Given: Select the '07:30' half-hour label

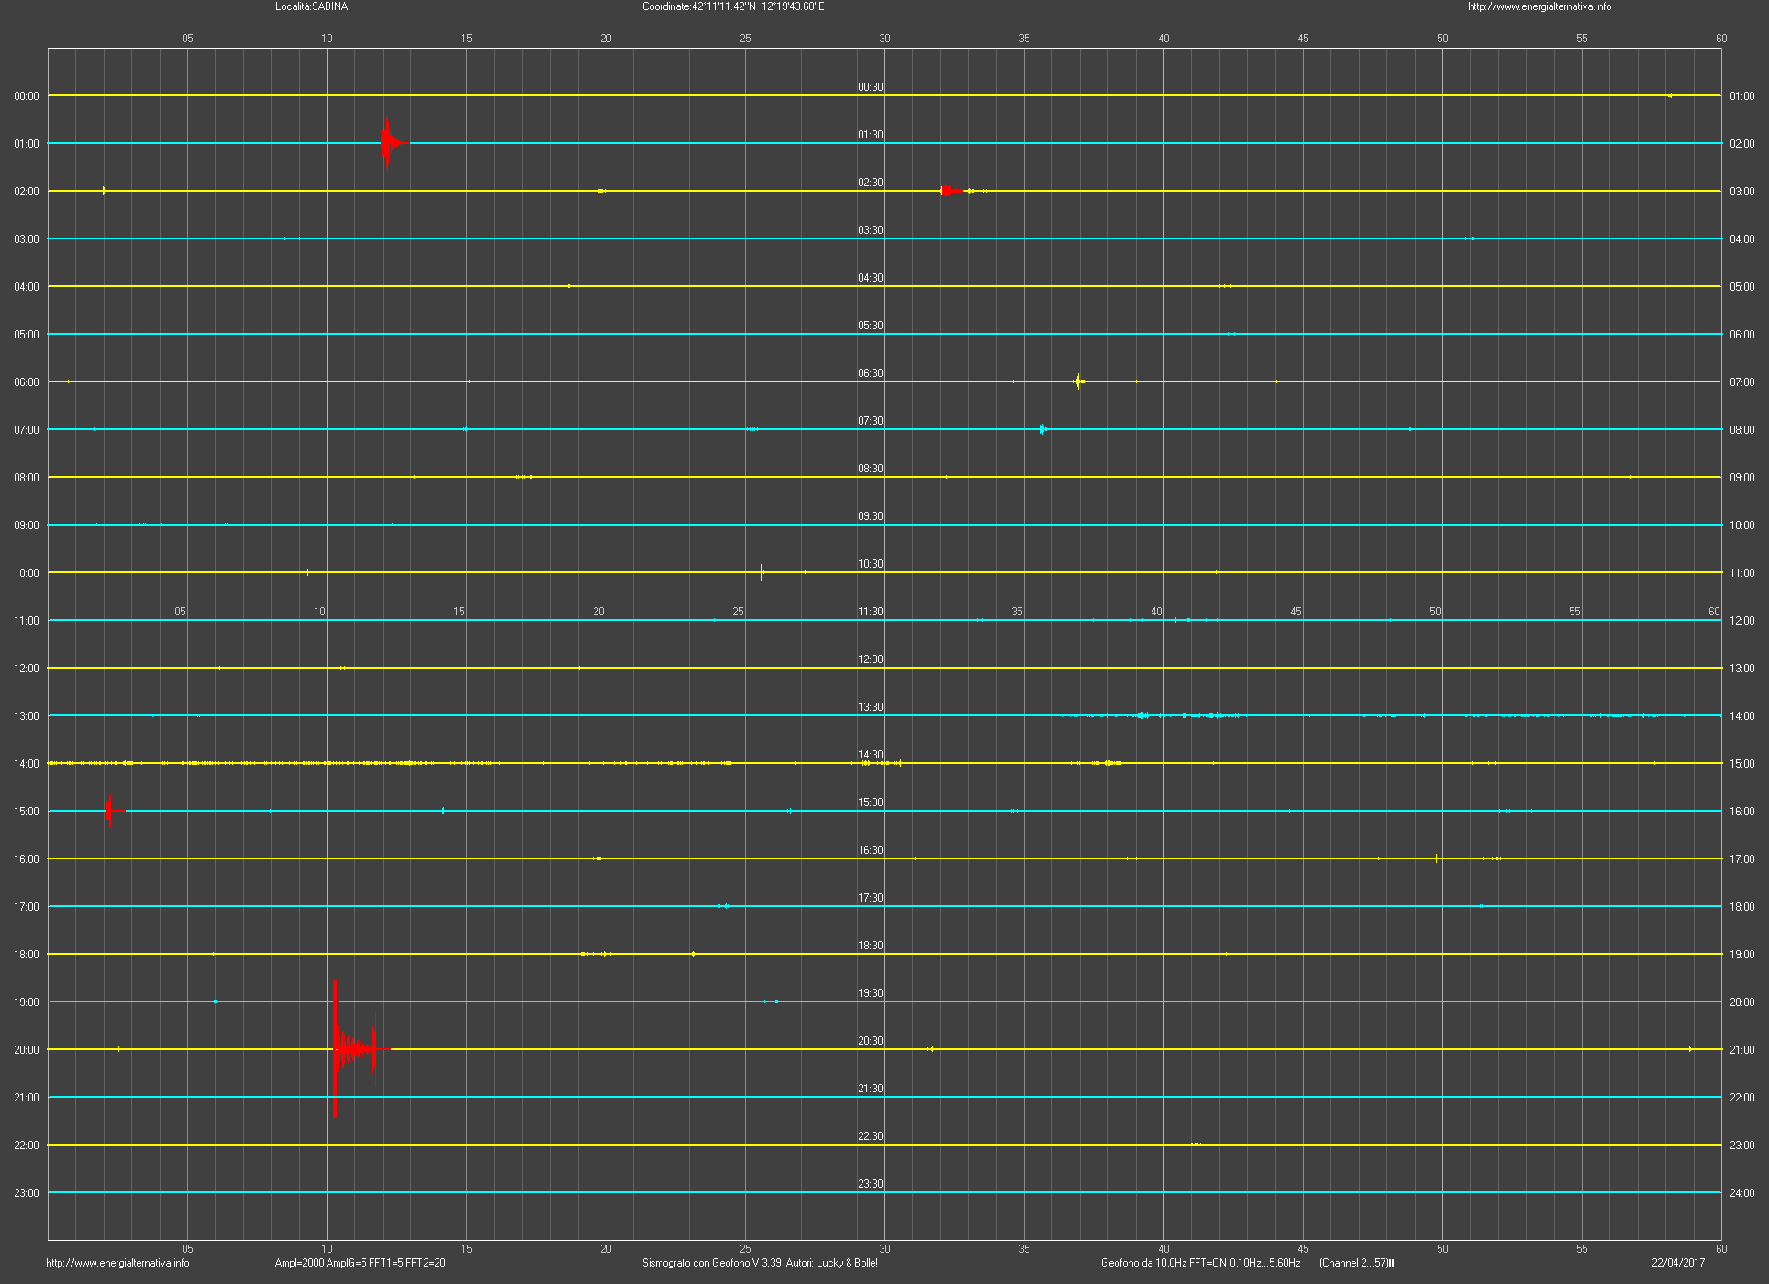Looking at the screenshot, I should 871,421.
